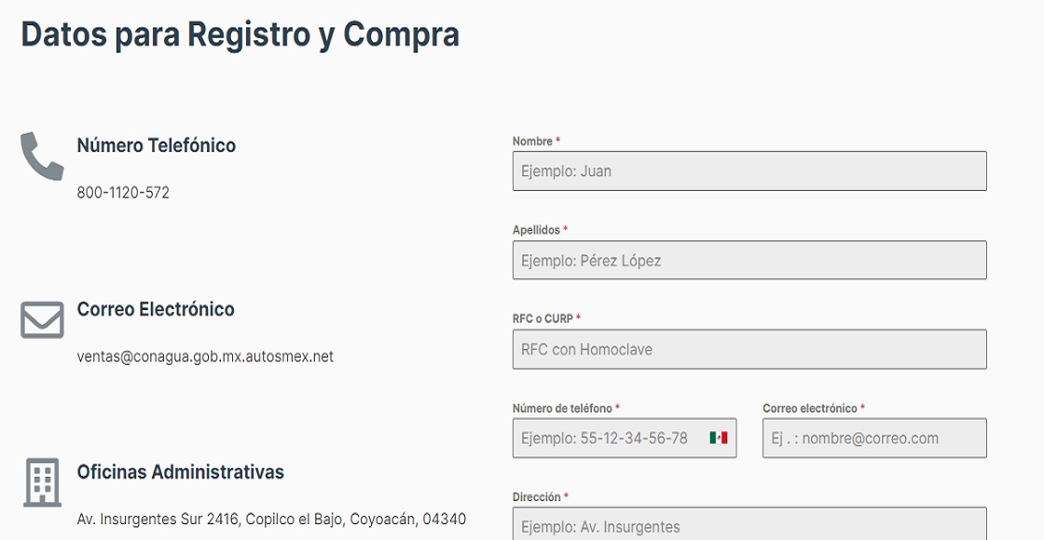Click the Av. Insurgentes Sur office address
Screen dimensions: 1044x540
point(271,519)
